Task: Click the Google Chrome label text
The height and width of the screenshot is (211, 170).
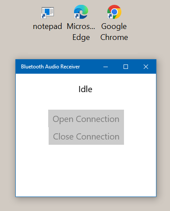Action: point(114,32)
